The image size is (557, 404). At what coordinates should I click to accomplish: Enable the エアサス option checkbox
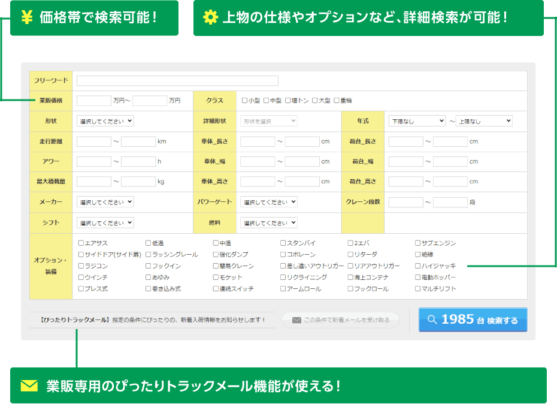(81, 243)
